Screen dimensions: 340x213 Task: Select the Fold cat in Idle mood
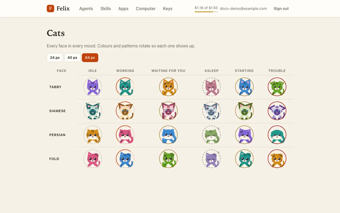(93, 159)
